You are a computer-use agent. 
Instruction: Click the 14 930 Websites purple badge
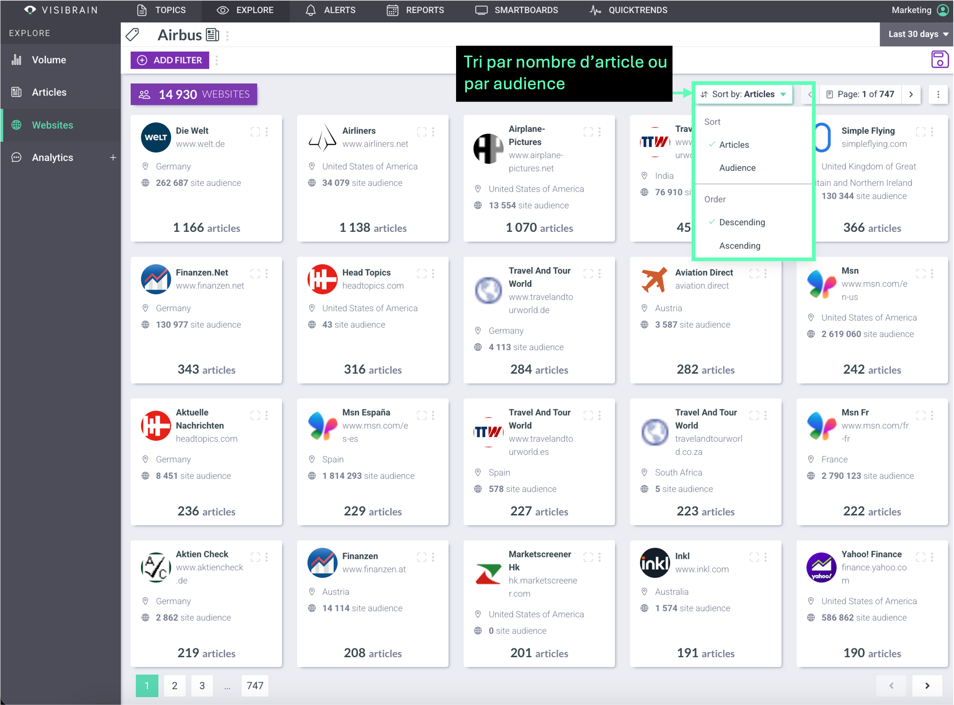click(x=194, y=94)
